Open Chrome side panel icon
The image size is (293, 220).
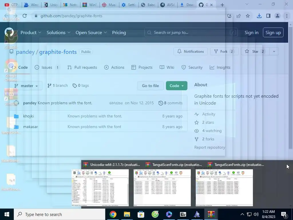coord(268,16)
